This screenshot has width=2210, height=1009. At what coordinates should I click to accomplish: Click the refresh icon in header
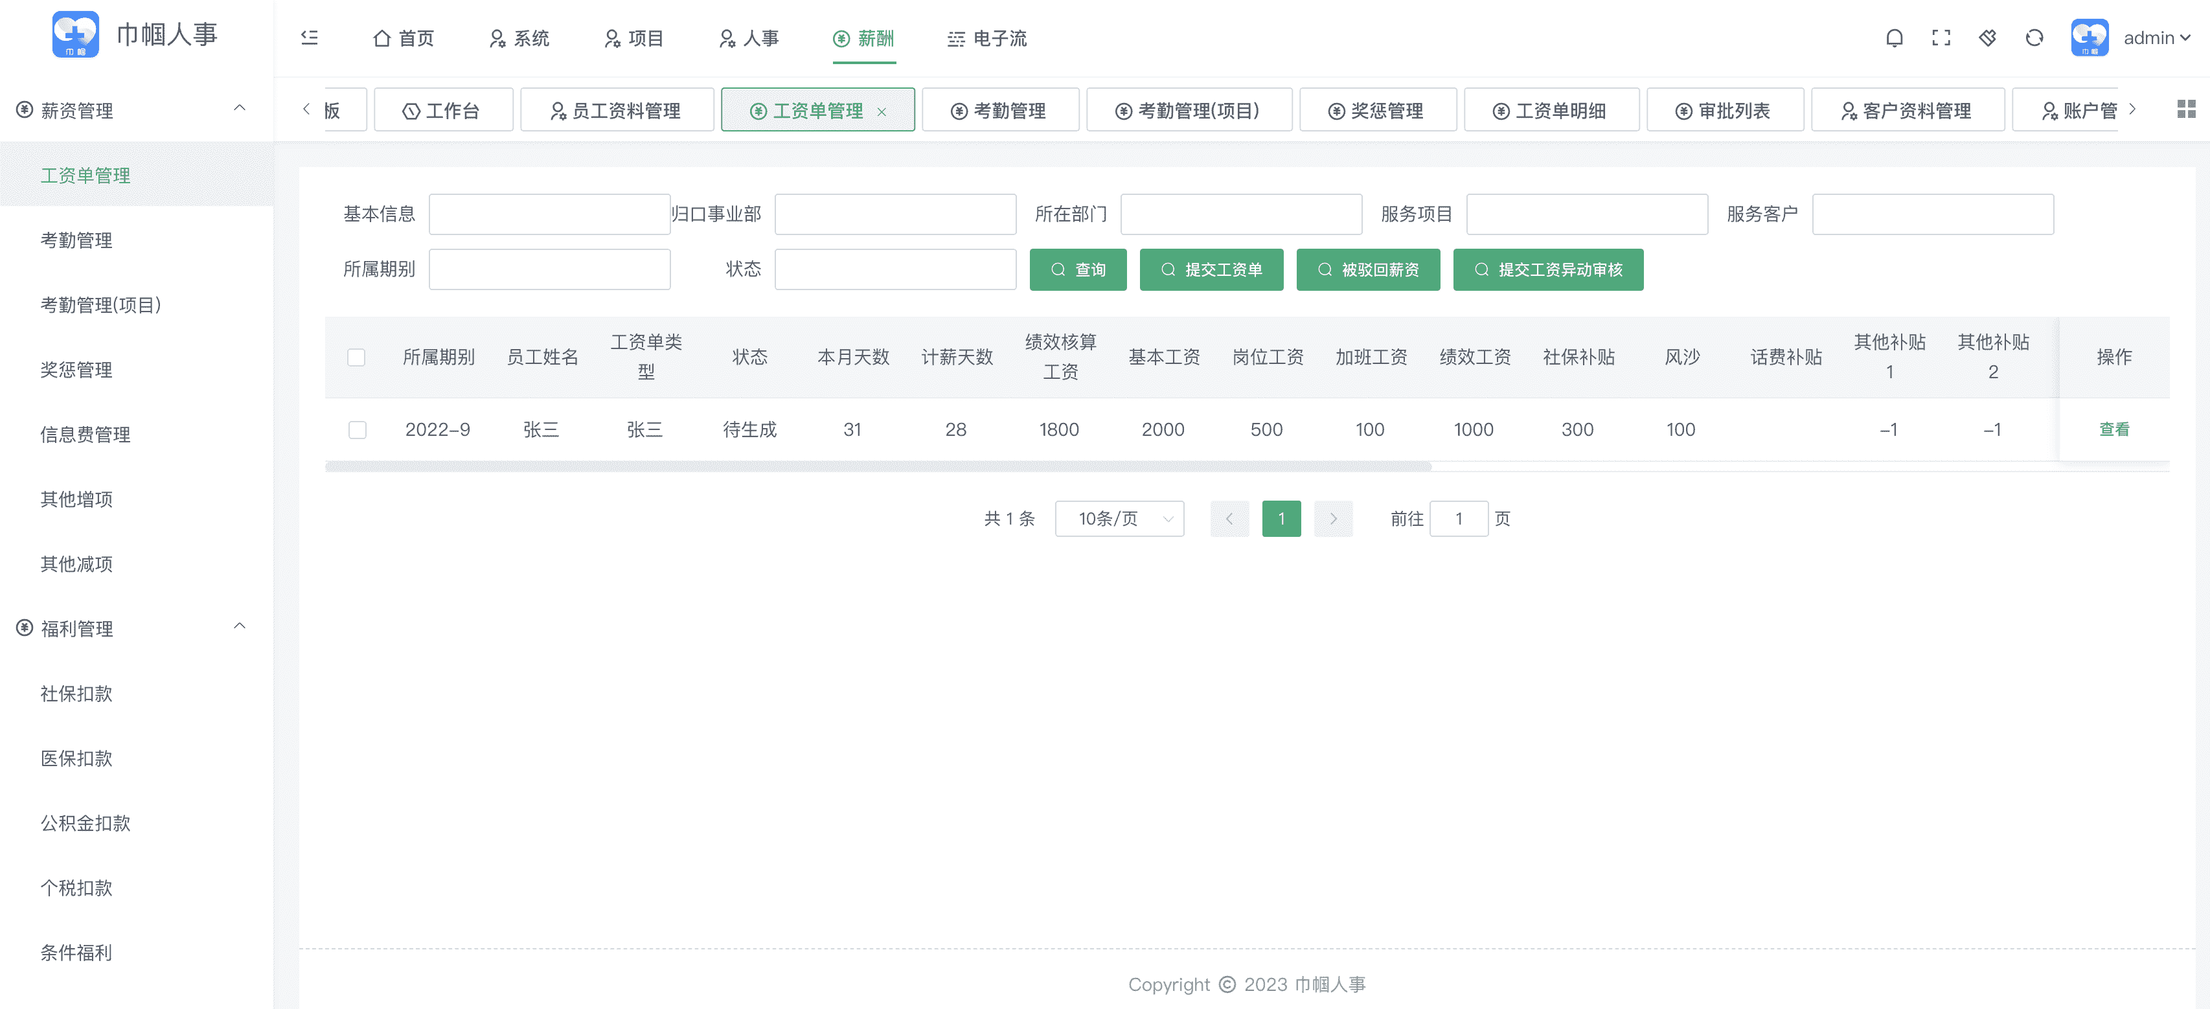pyautogui.click(x=2034, y=38)
